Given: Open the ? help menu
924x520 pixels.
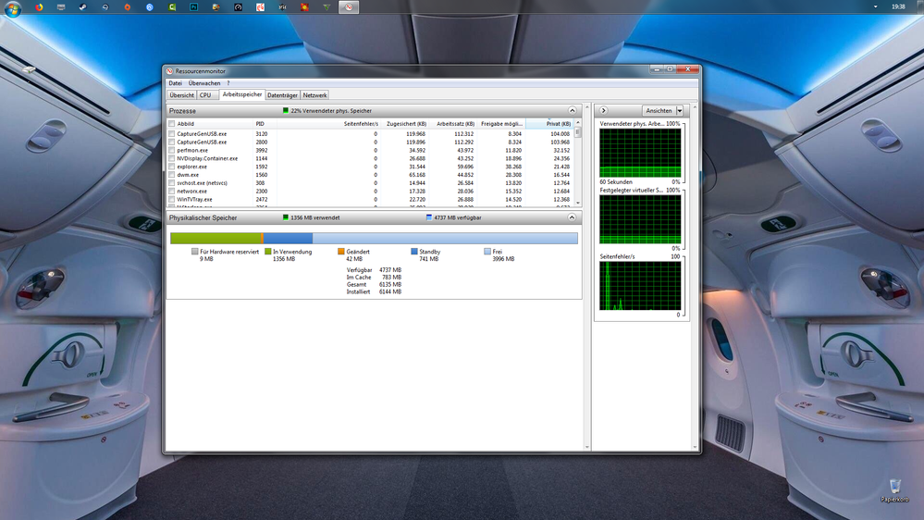Looking at the screenshot, I should (x=228, y=83).
